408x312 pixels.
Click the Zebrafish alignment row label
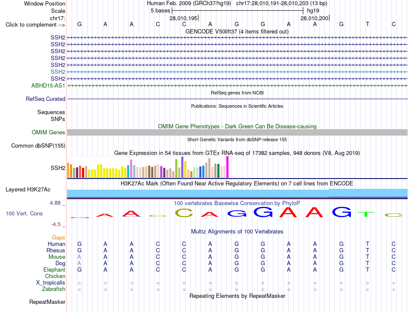54,289
